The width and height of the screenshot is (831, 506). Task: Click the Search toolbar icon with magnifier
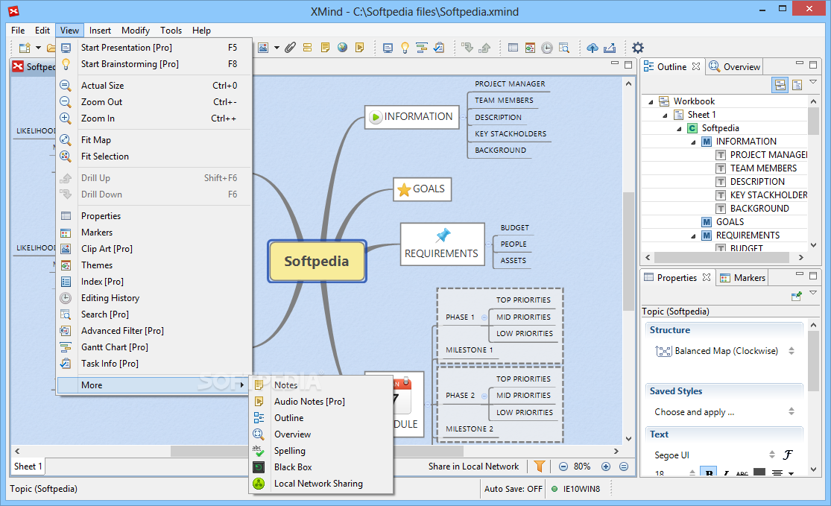tap(564, 48)
